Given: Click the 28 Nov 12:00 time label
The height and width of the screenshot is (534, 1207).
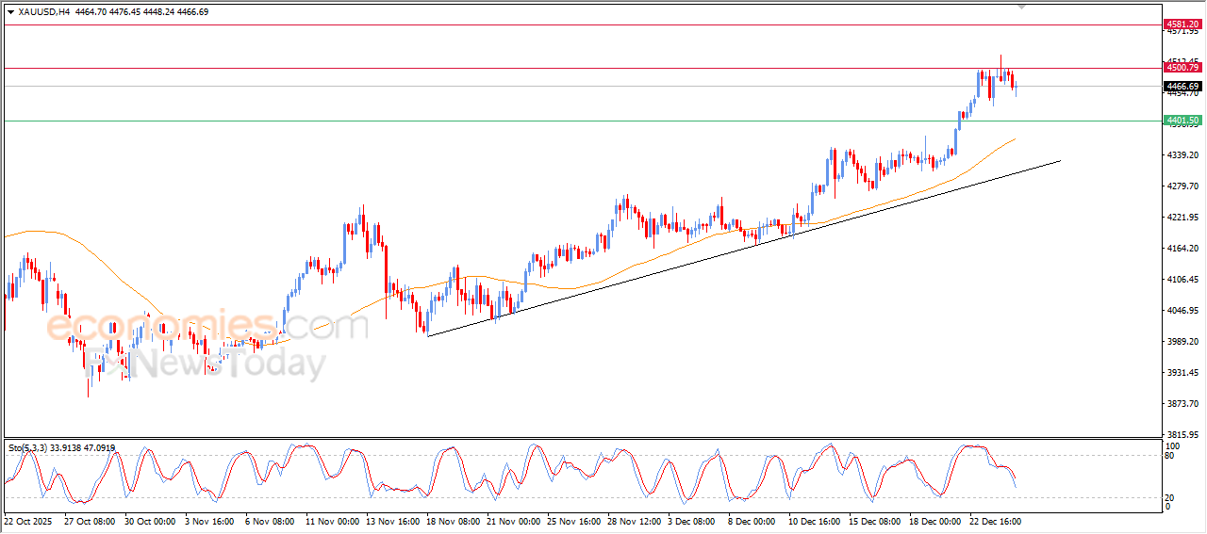Looking at the screenshot, I should click(635, 521).
